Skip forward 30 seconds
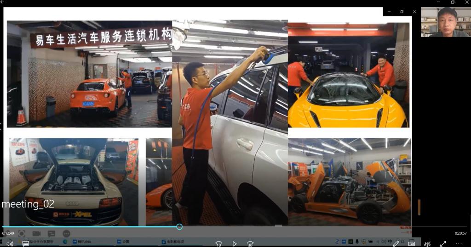 250,244
